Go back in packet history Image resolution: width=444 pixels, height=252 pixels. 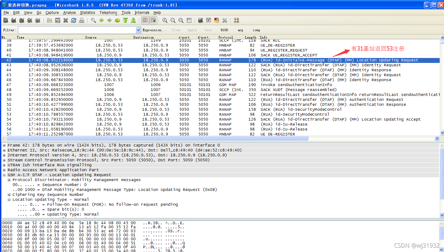pos(101,20)
